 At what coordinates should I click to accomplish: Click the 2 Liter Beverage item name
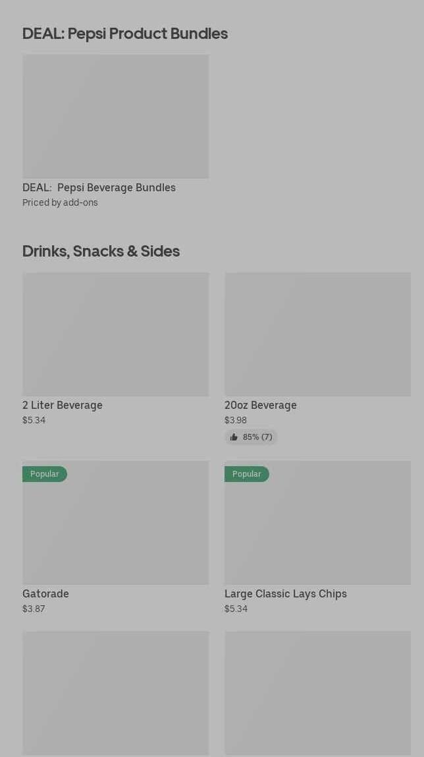pos(63,406)
